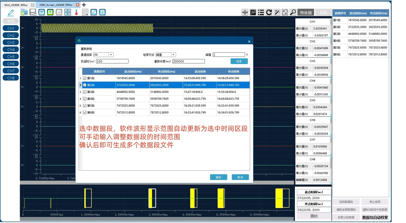This screenshot has height=223, width=406.
Task: Toggle channel CH1 display
Action: point(11,28)
